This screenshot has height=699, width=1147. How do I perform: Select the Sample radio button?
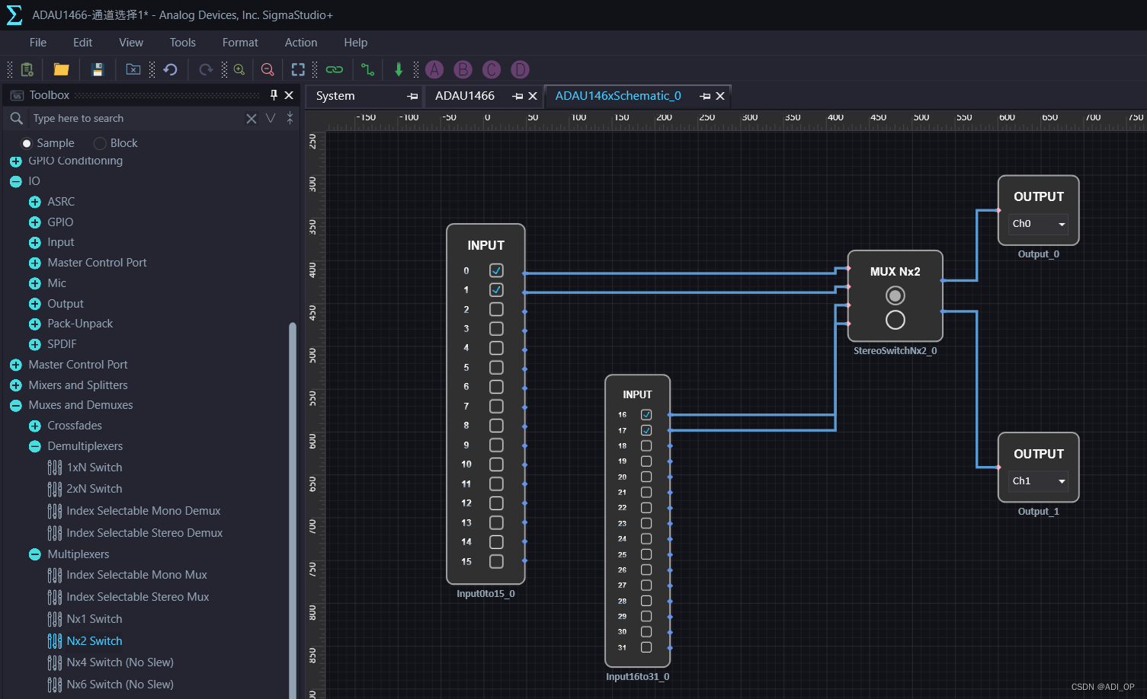(x=27, y=143)
